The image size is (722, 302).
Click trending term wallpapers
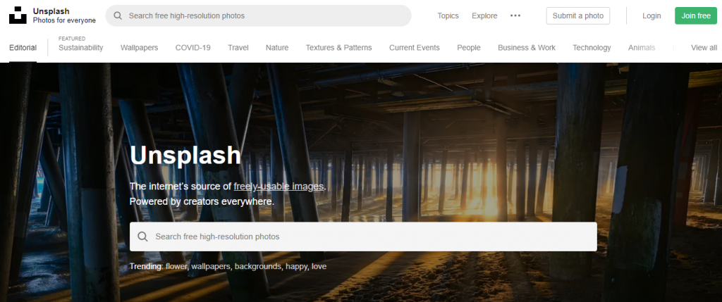tap(212, 267)
